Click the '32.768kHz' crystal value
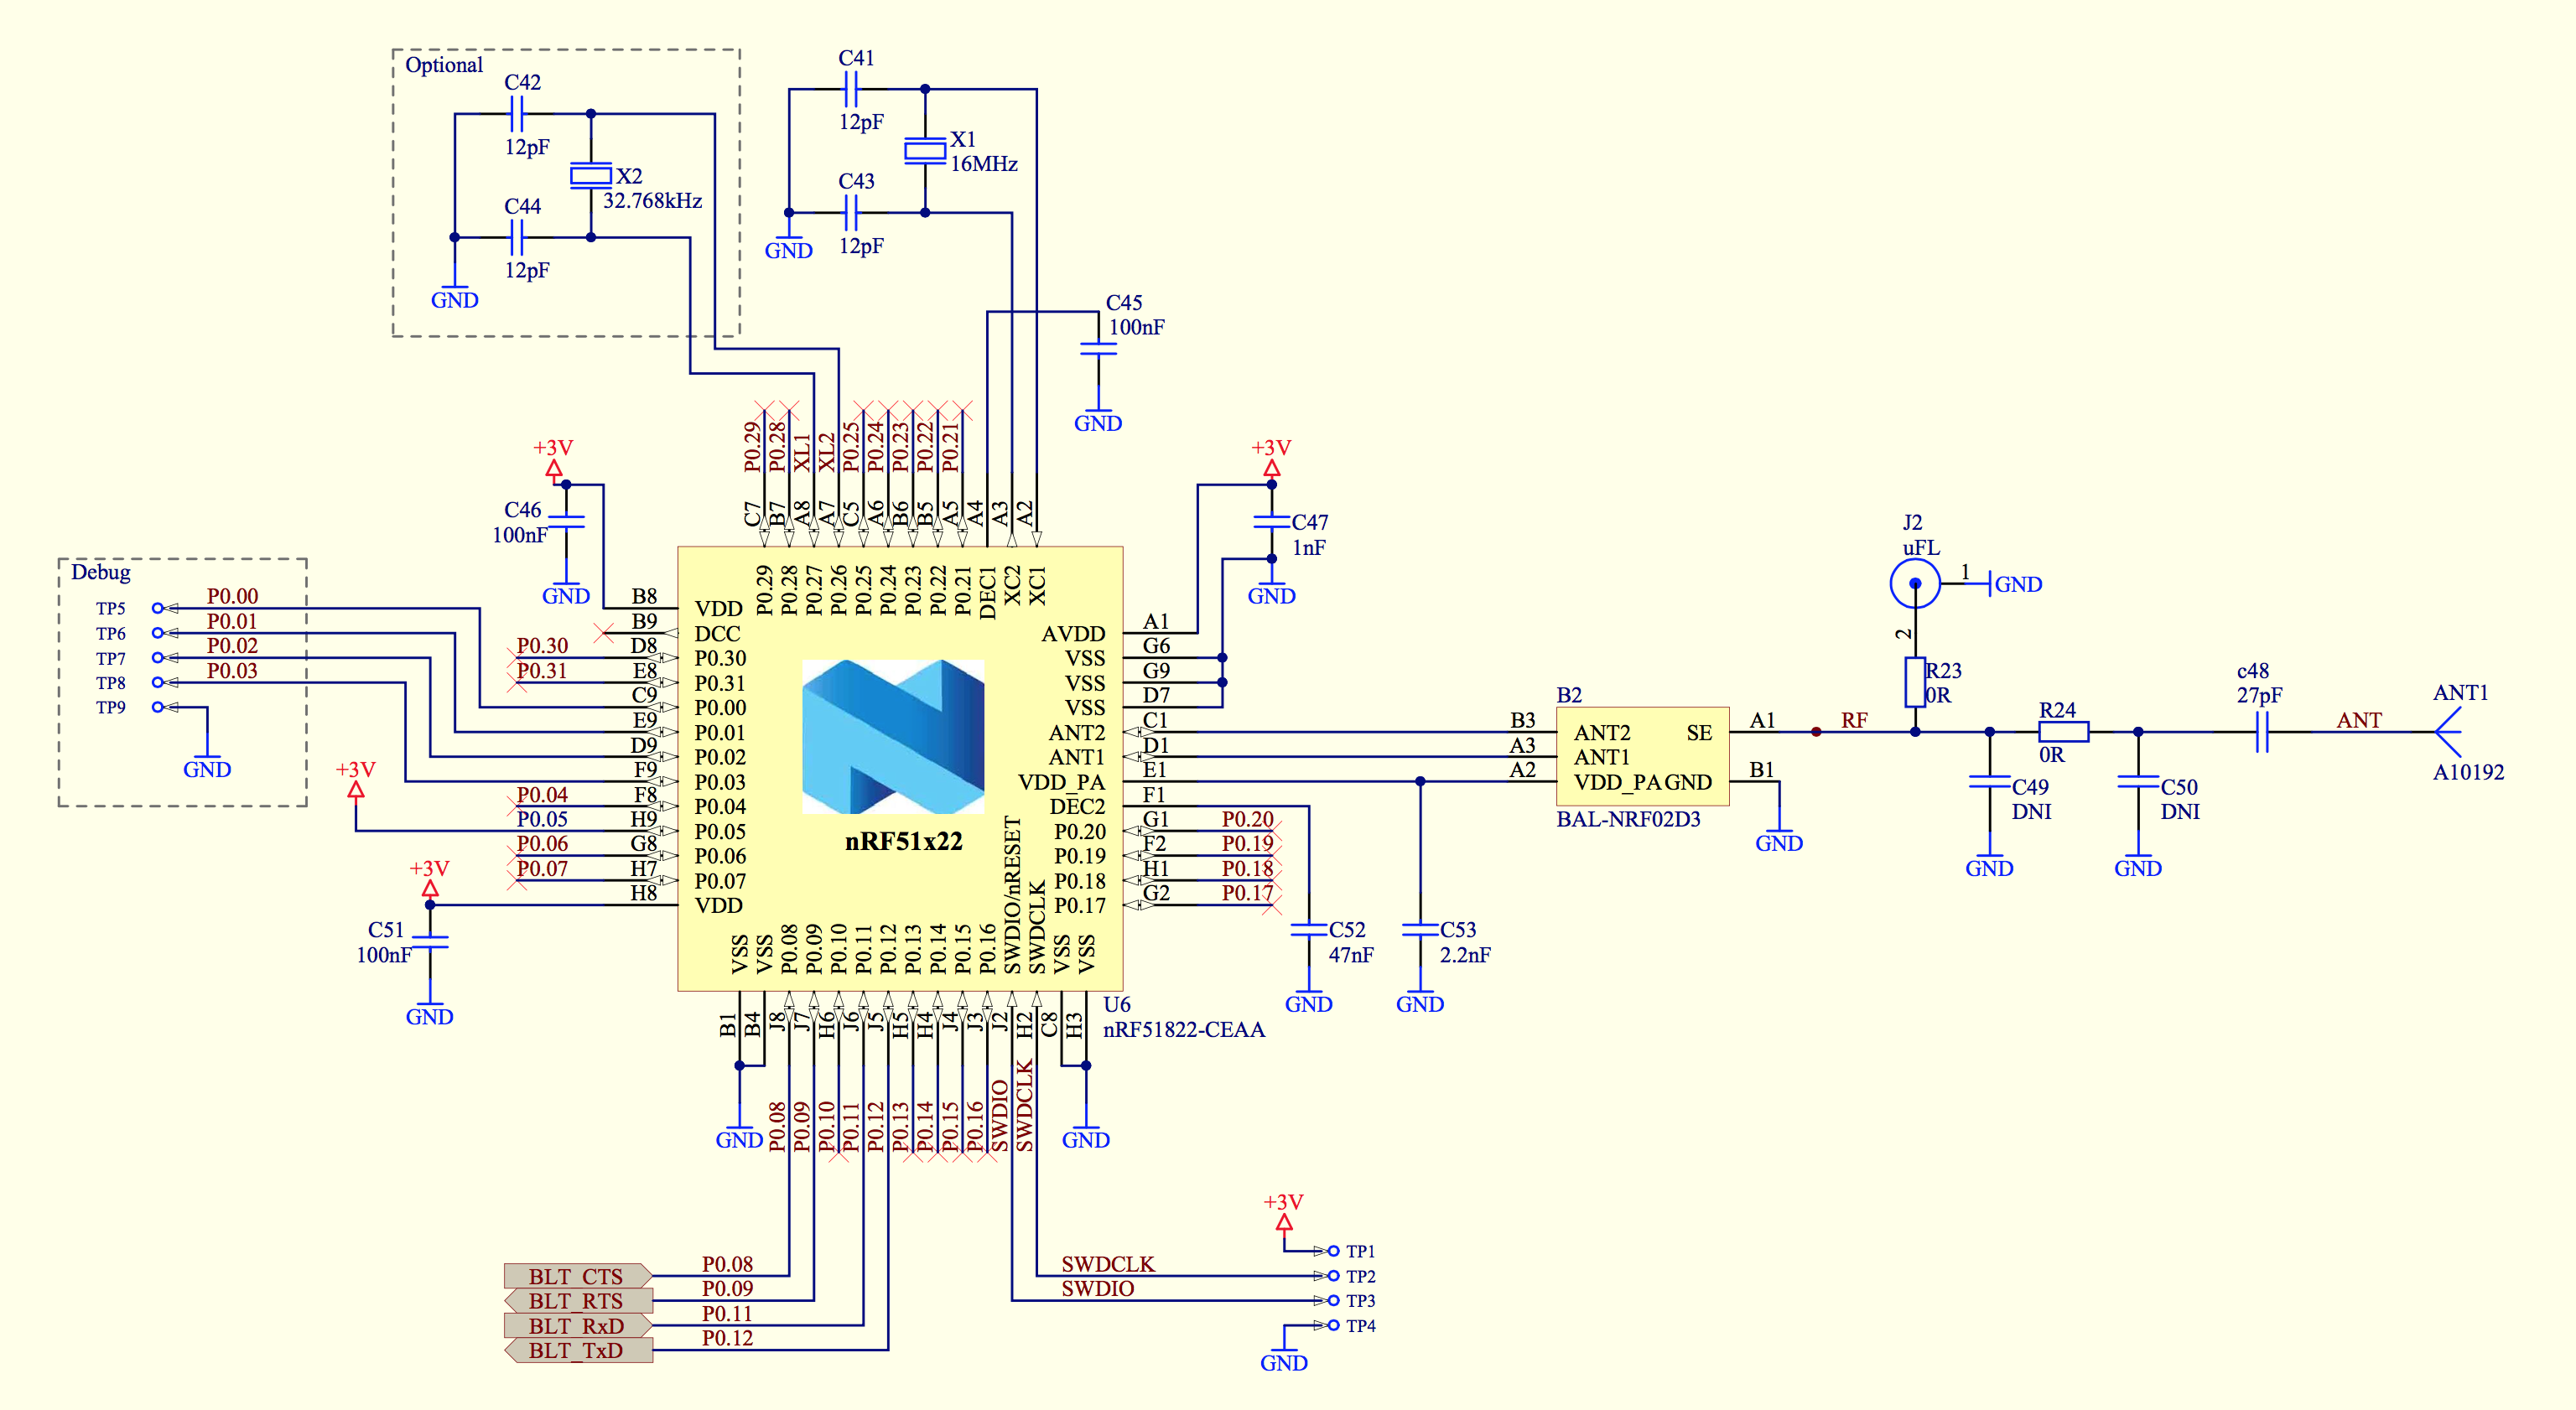This screenshot has height=1410, width=2576. tap(652, 201)
